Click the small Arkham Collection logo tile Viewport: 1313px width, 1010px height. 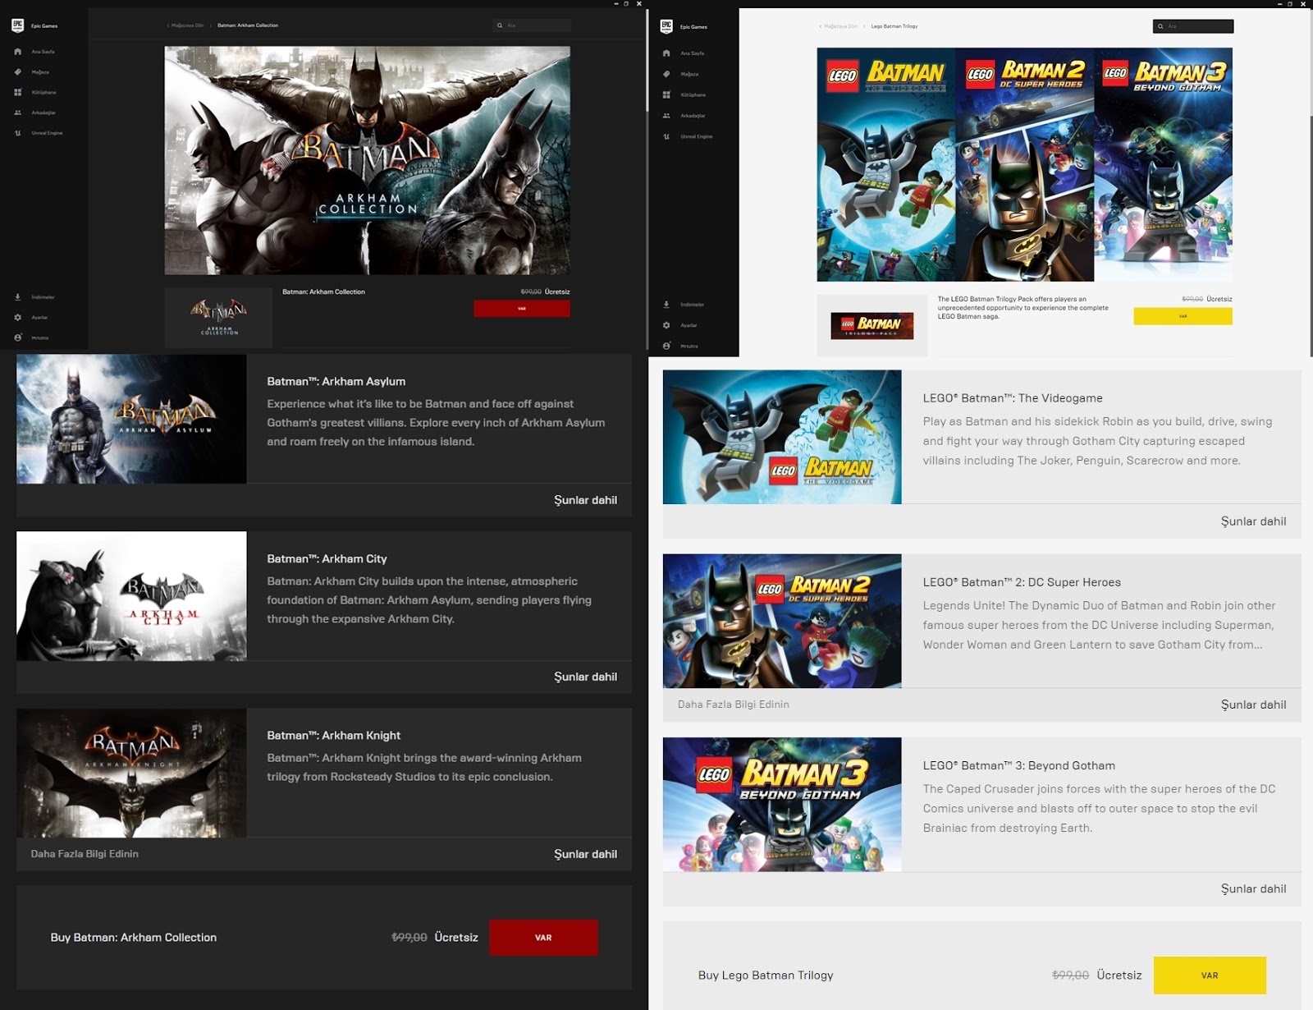tap(218, 318)
